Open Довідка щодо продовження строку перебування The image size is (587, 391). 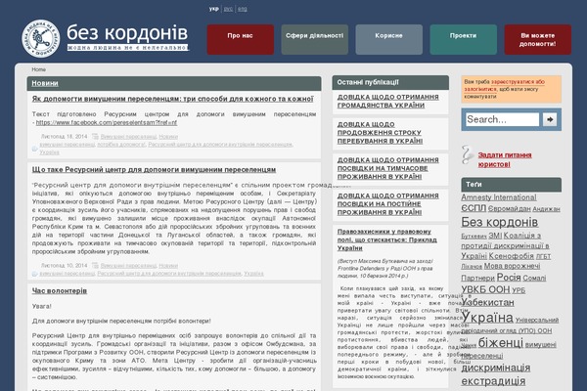(380, 133)
